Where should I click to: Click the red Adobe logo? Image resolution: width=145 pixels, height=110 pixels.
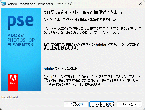click(13, 82)
